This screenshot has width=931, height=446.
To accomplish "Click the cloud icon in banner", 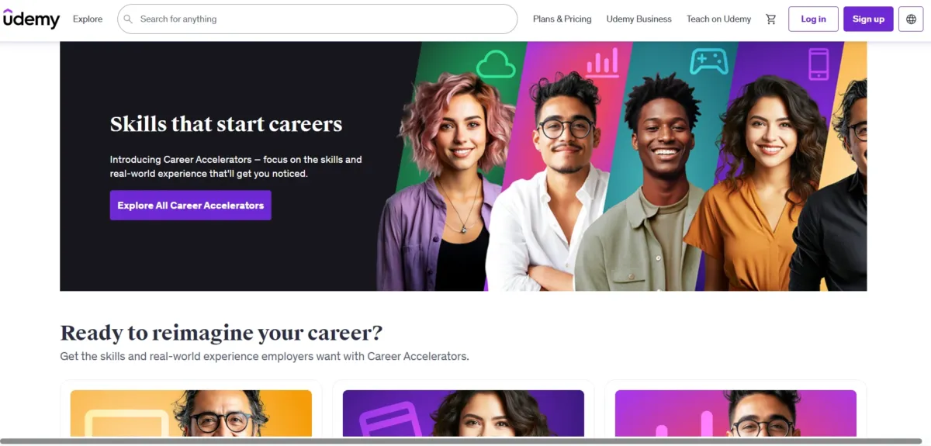I will click(496, 64).
